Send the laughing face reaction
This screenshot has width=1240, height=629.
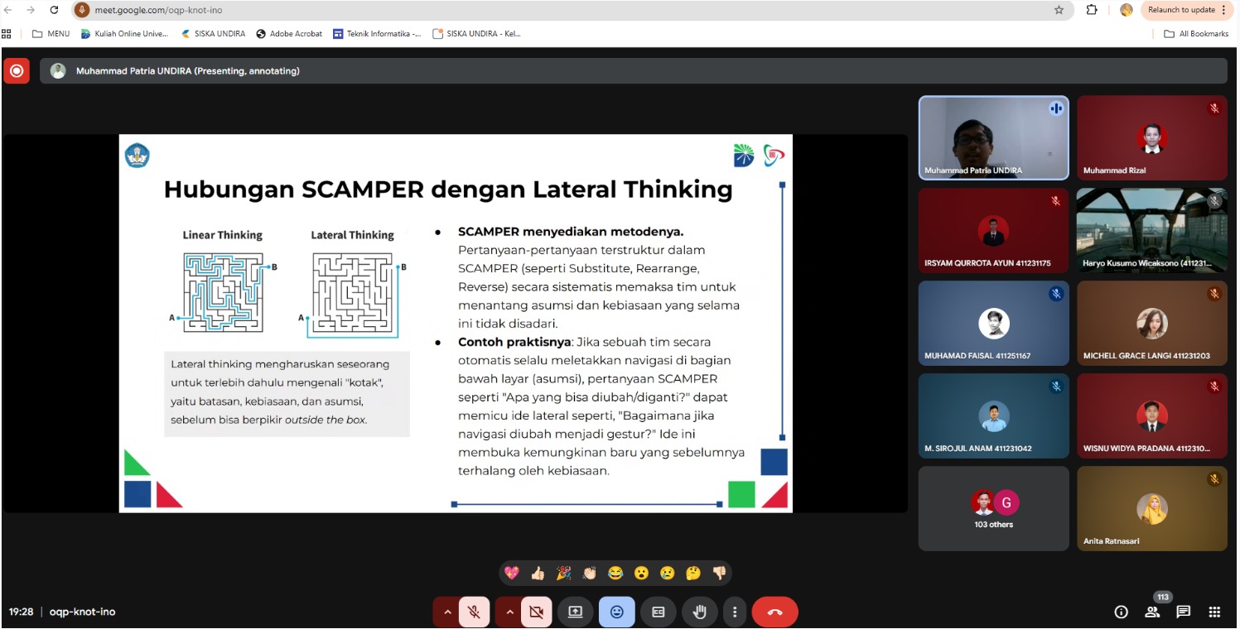tap(615, 573)
